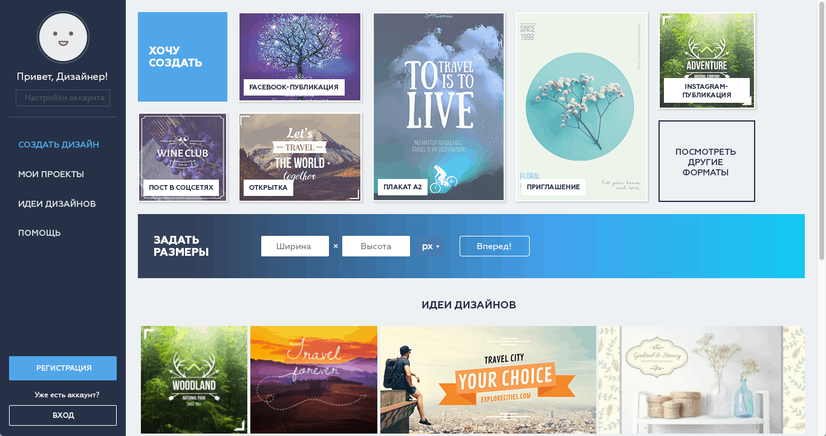Viewport: 826px width, 436px height.
Task: Pick the Открытка template
Action: [300, 157]
